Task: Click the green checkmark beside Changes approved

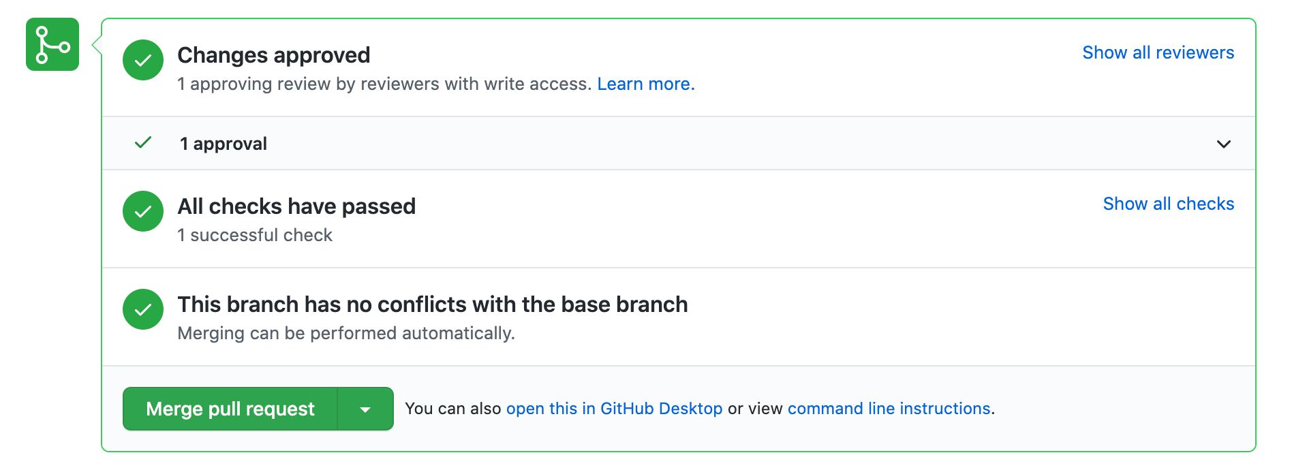Action: pyautogui.click(x=143, y=60)
